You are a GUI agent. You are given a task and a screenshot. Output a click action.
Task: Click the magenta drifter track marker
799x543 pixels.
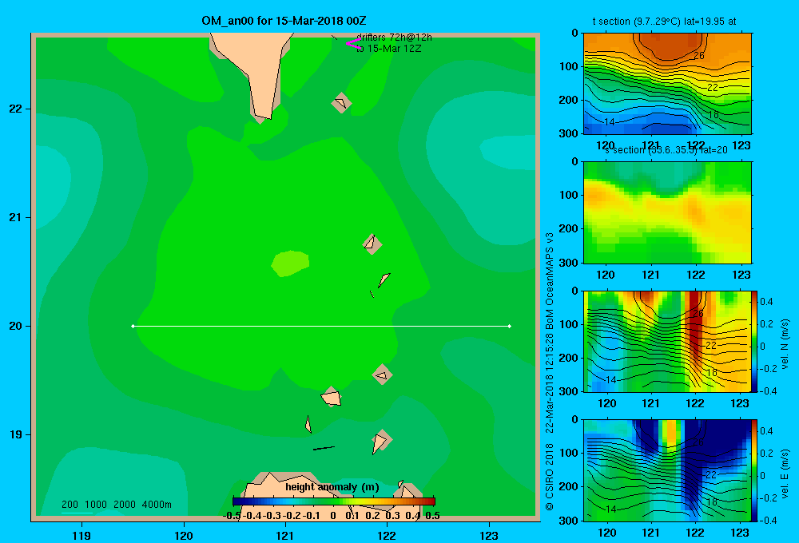[353, 44]
